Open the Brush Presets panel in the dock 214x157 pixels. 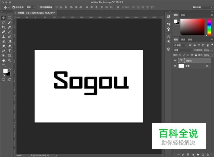[x=169, y=29]
